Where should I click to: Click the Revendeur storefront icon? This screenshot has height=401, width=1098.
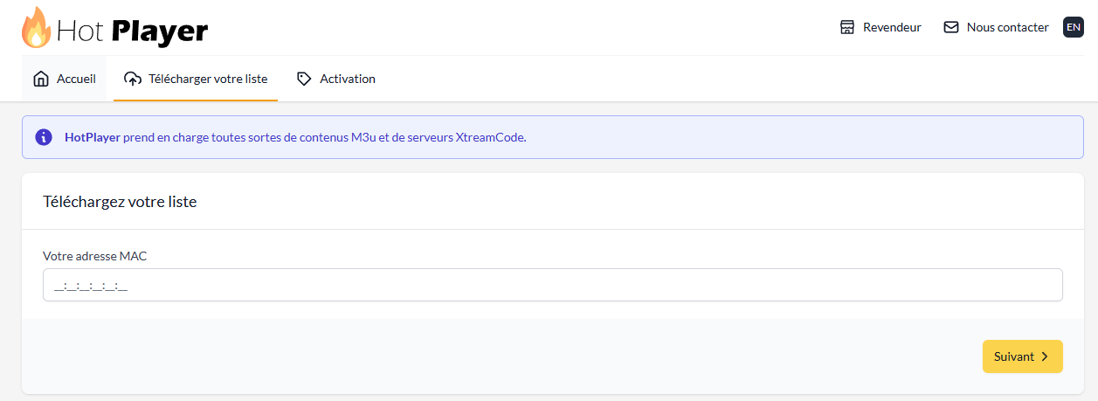tap(846, 27)
